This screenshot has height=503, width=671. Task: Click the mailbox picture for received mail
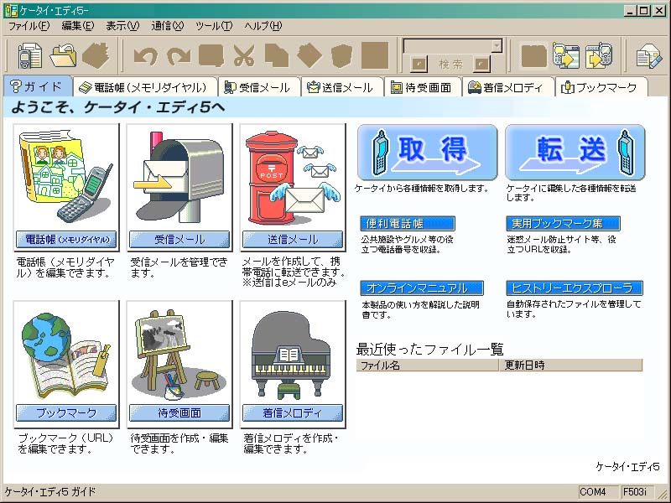179,177
